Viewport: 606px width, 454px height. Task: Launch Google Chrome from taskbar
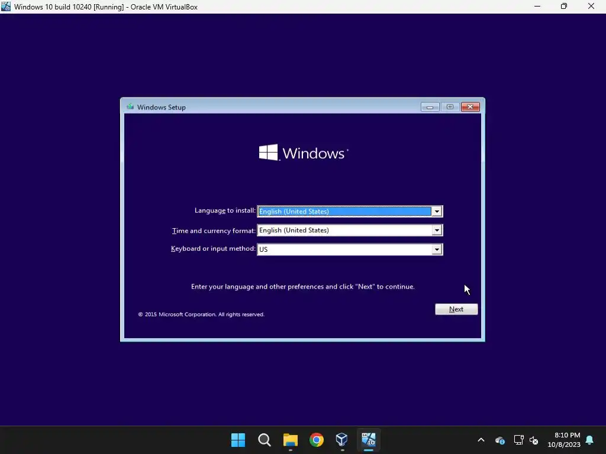(x=316, y=440)
